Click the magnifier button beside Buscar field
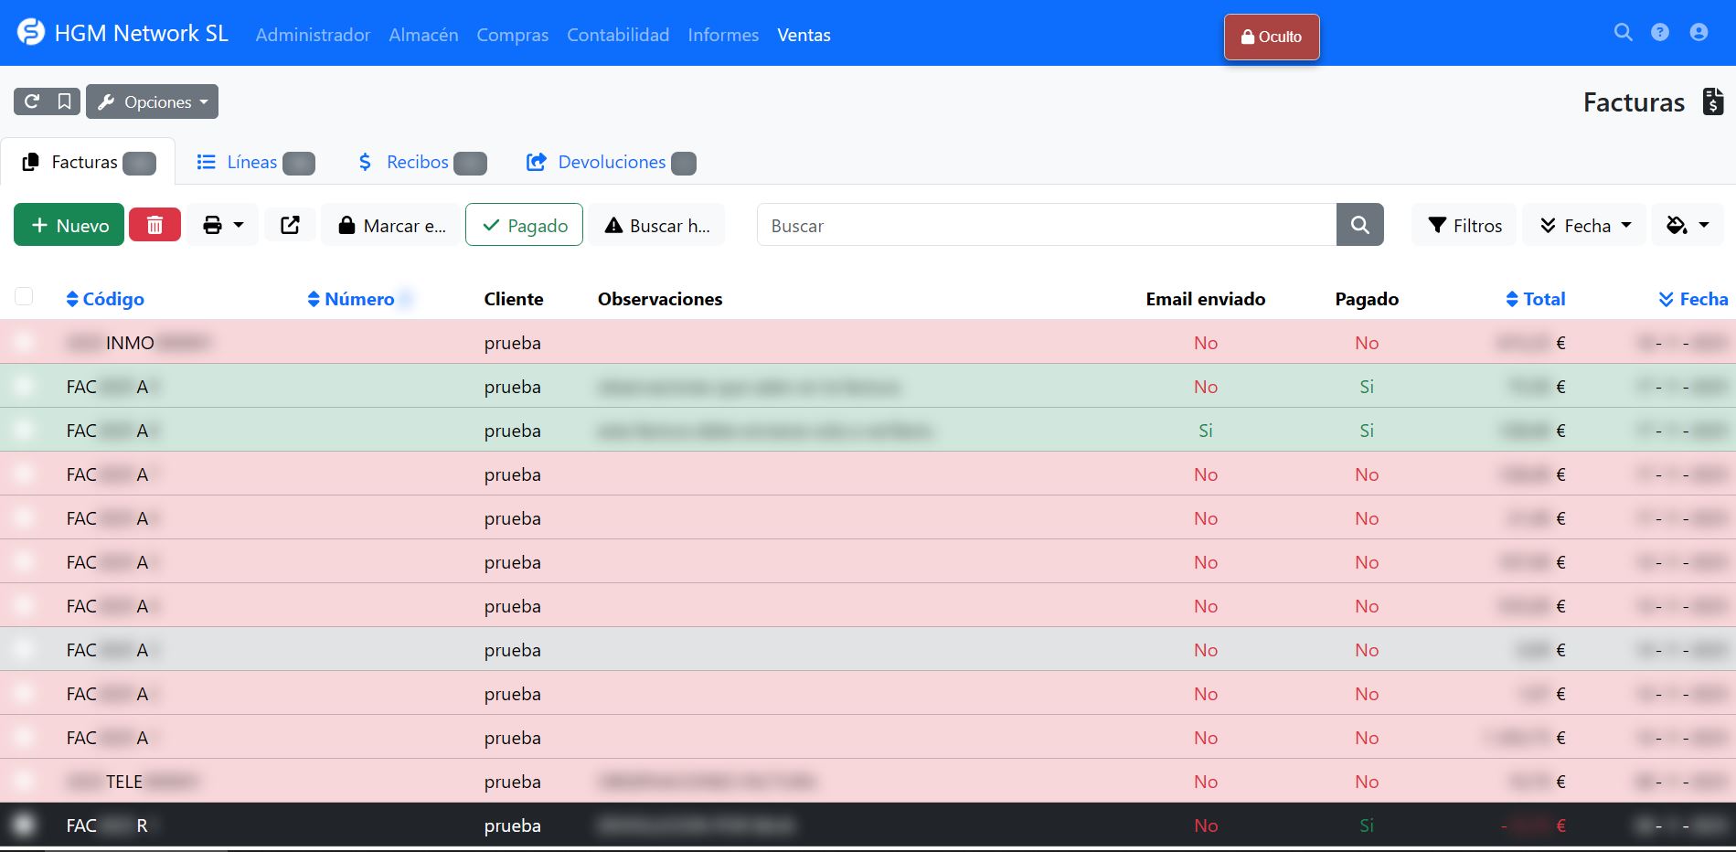 tap(1359, 225)
